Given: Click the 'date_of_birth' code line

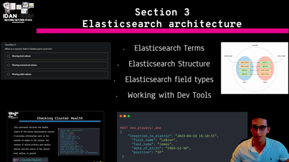Looking at the screenshot, I should click(x=161, y=148).
